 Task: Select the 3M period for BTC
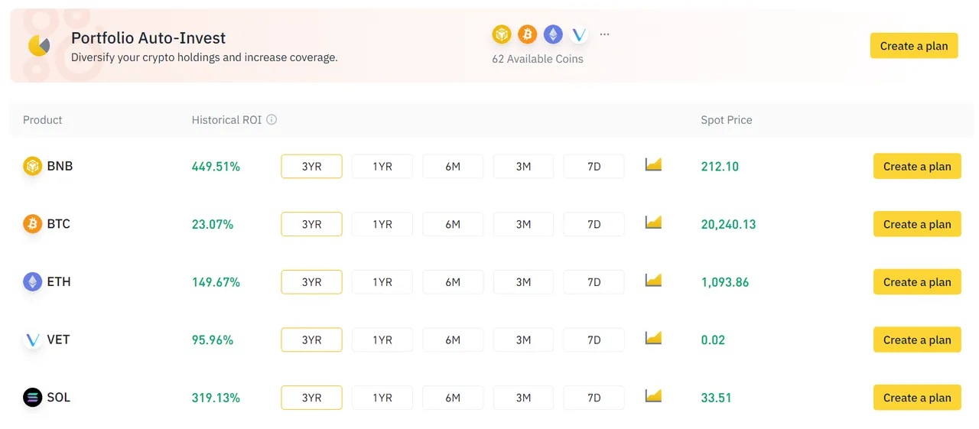click(x=523, y=224)
